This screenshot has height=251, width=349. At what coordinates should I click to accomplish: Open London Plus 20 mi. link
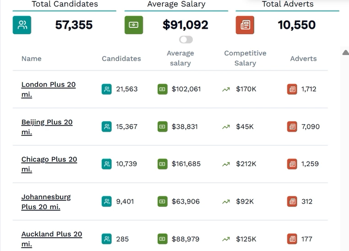pyautogui.click(x=49, y=89)
